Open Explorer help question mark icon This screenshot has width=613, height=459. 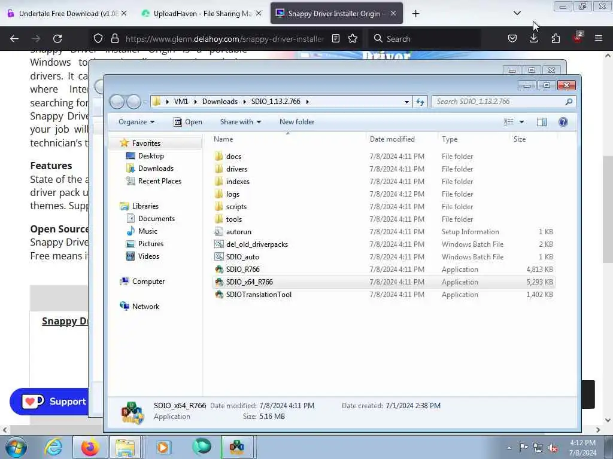click(563, 122)
